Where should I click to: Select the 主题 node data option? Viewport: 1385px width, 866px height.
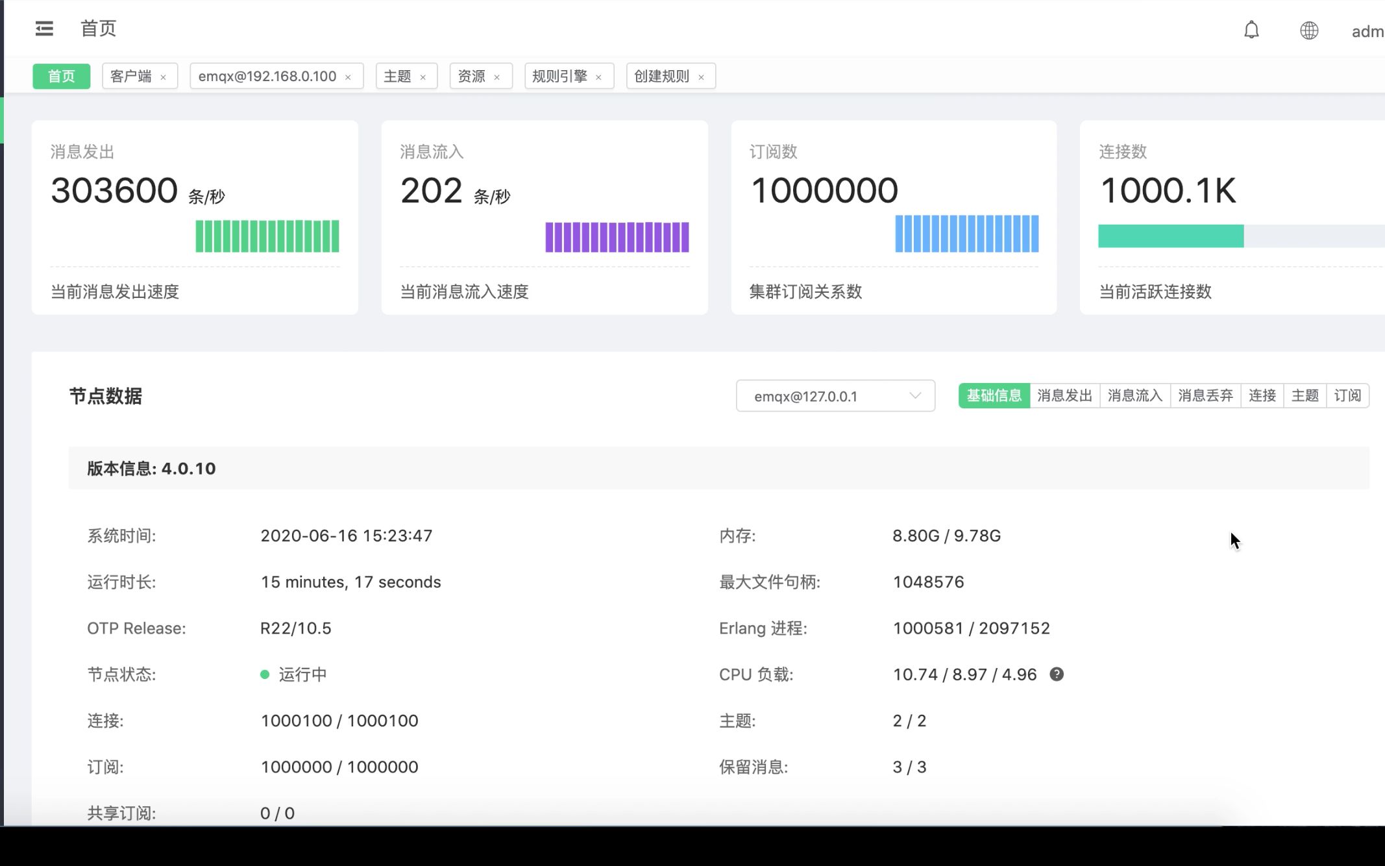tap(1305, 395)
